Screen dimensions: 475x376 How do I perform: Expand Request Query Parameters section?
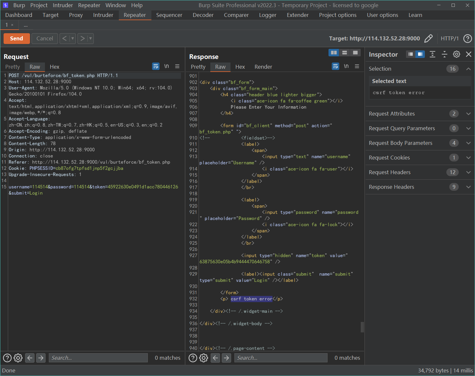(468, 128)
